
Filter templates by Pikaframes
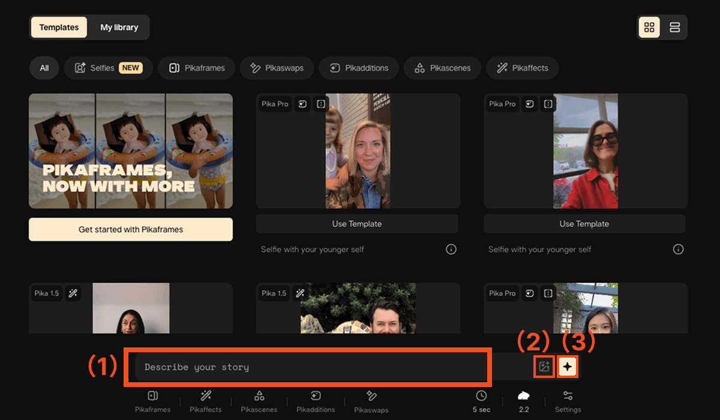pos(197,68)
